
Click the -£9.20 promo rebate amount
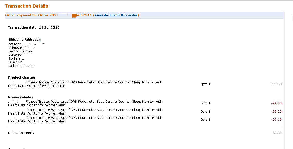coord(276,112)
